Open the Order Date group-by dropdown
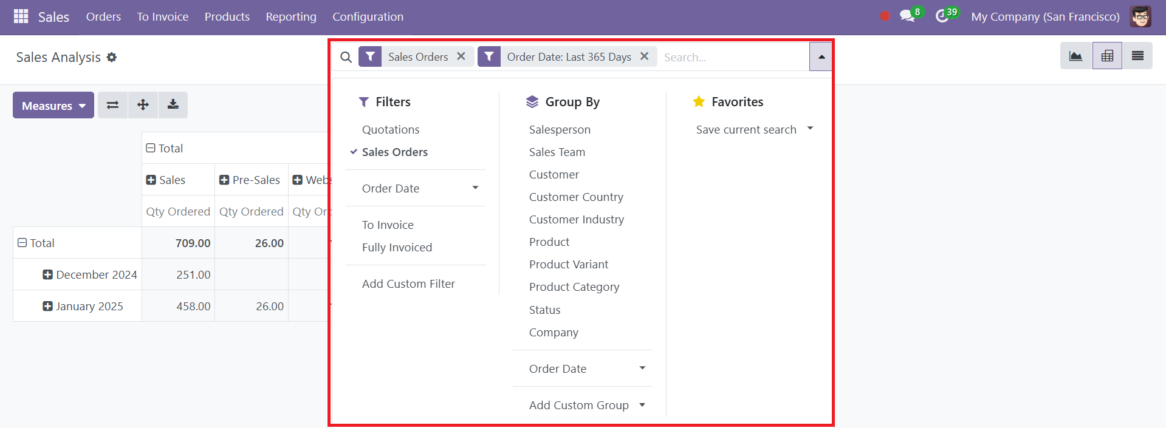1166x428 pixels. click(x=583, y=369)
